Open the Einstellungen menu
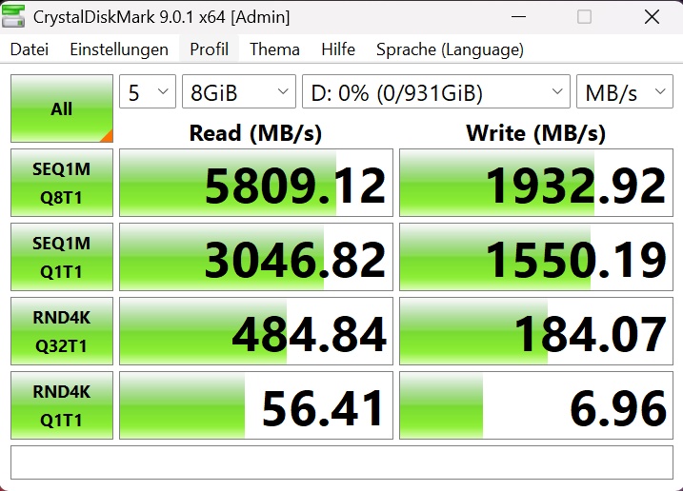Screen dimensions: 683x491 [x=119, y=49]
